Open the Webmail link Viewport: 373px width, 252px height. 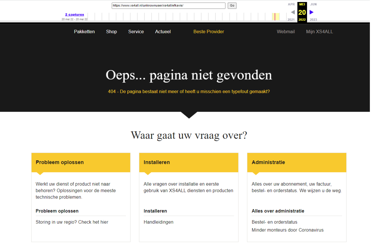point(286,32)
